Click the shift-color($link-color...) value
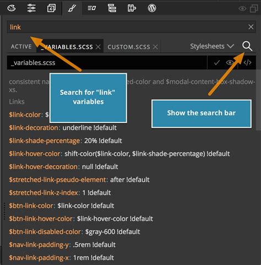The width and height of the screenshot is (261, 265). coord(147,154)
